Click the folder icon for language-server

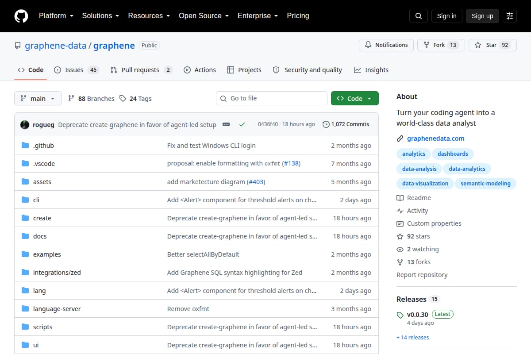click(25, 309)
